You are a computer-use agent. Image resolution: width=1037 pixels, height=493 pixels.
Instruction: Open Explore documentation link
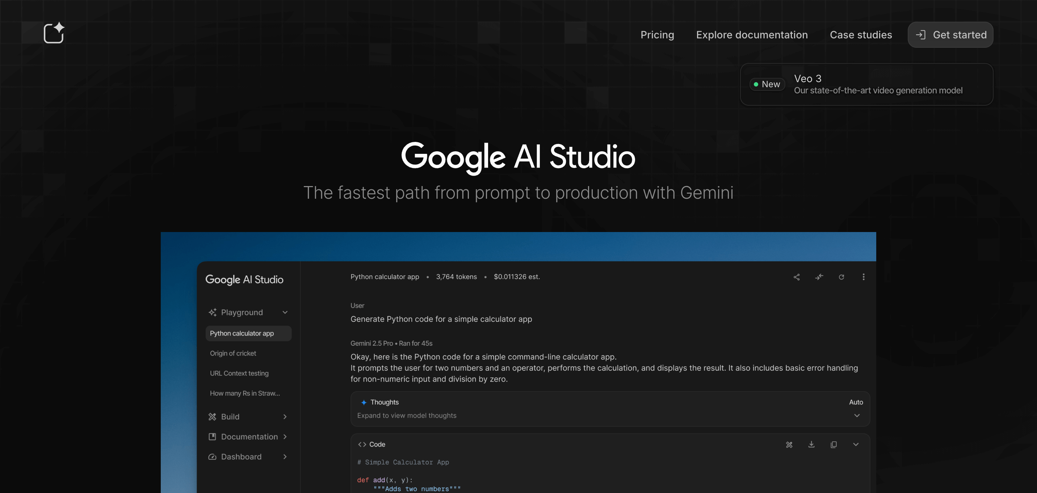[x=752, y=35]
